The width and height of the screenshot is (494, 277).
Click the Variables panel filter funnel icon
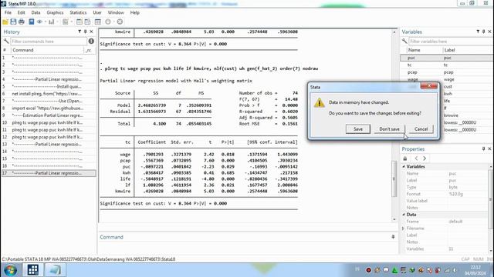[x=478, y=32]
